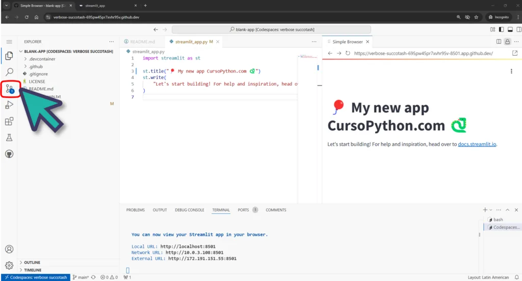This screenshot has width=522, height=281.
Task: Toggle the primary side bar layout
Action: pyautogui.click(x=502, y=30)
